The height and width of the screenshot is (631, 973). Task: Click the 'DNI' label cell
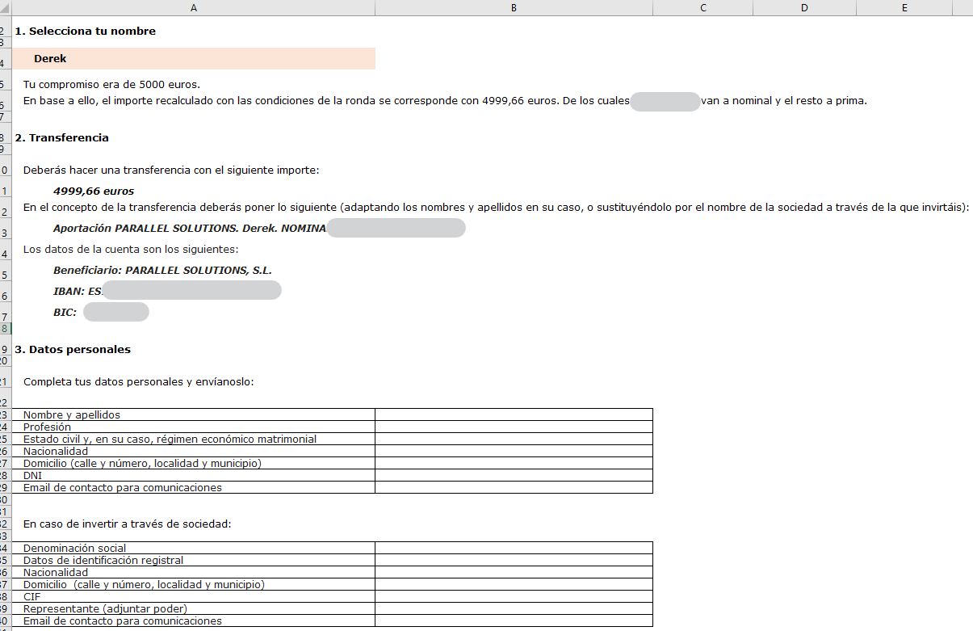(x=194, y=475)
